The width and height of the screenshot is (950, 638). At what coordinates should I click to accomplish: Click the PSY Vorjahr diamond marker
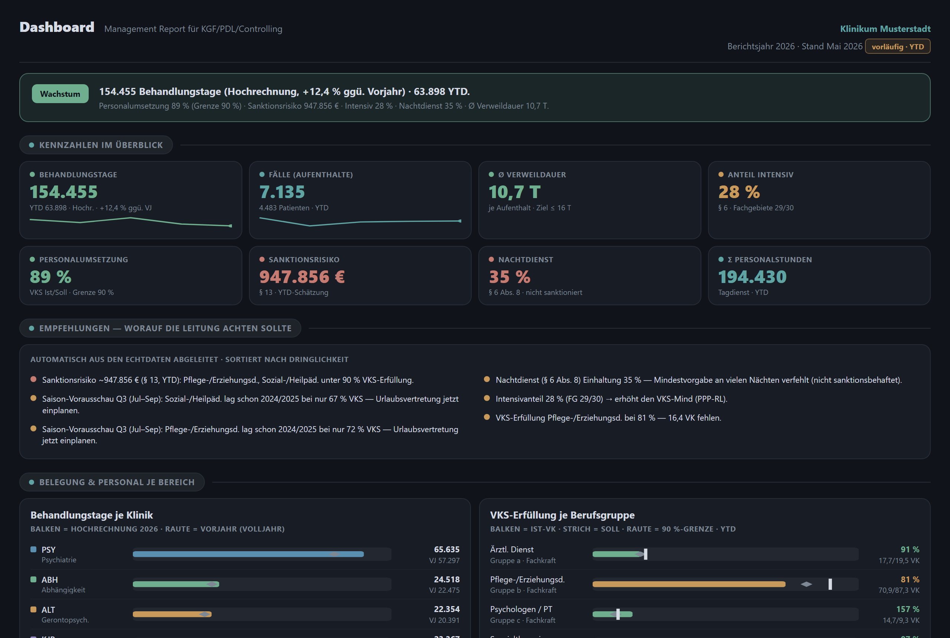[335, 554]
